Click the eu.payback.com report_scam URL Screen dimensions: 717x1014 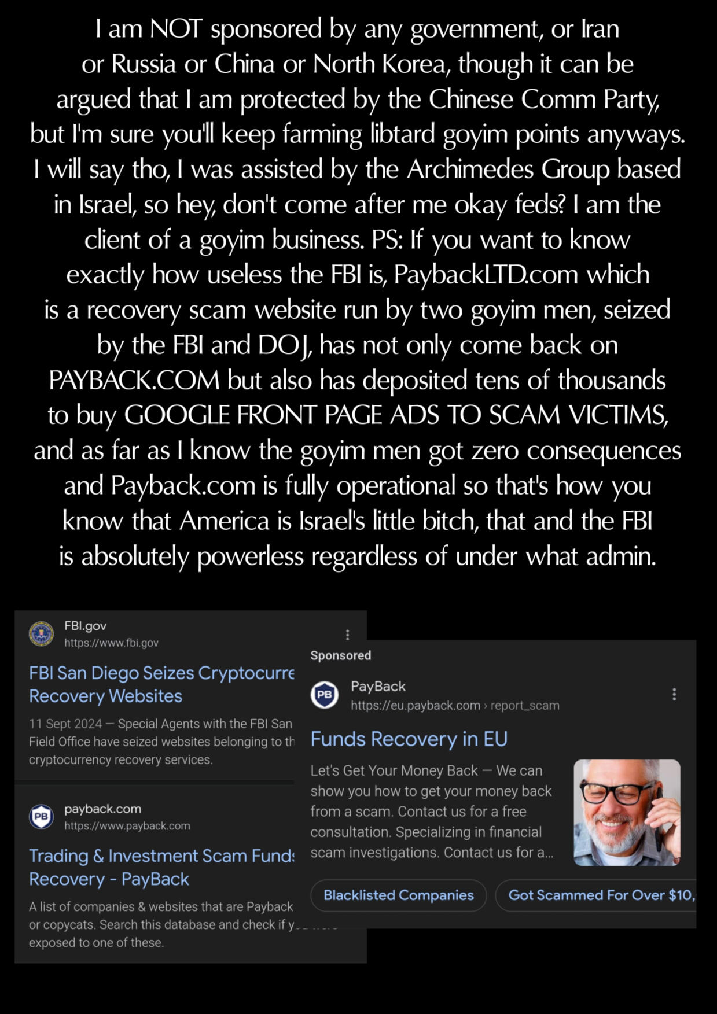tap(455, 706)
